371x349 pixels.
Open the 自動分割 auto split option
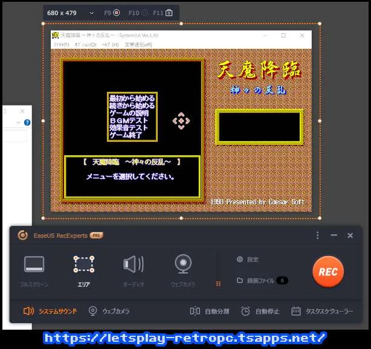[210, 311]
